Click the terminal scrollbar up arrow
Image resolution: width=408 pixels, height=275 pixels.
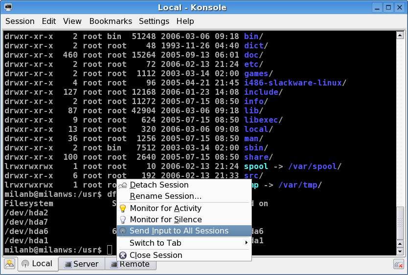click(x=400, y=36)
